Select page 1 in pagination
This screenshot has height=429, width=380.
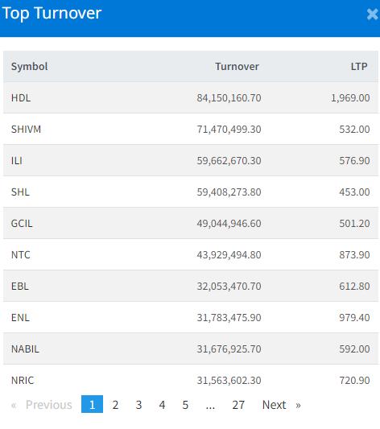pyautogui.click(x=93, y=404)
